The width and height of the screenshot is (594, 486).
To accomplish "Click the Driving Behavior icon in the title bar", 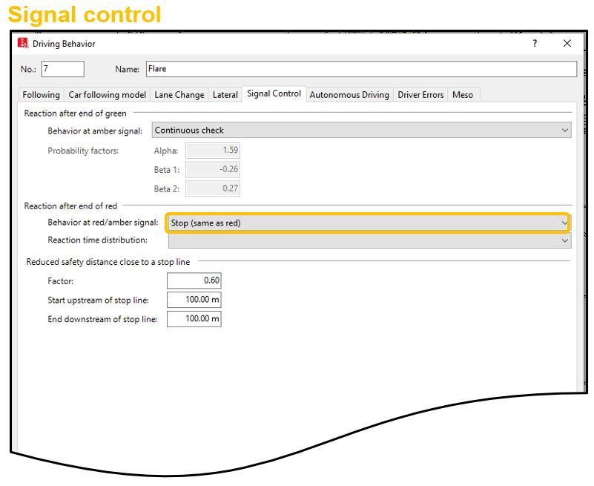I will [x=22, y=44].
